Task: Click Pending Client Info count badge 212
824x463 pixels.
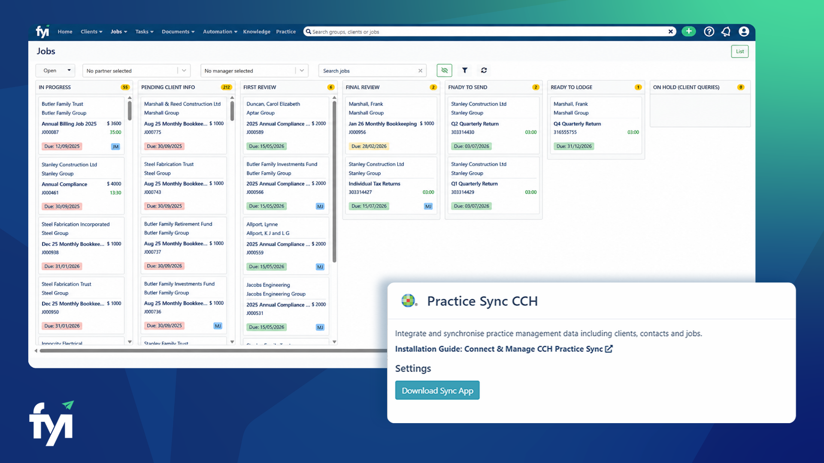Action: click(226, 87)
